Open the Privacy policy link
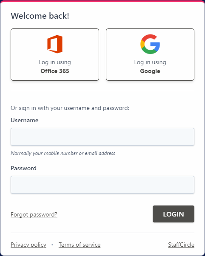Viewport: 205px width, 256px height. click(x=28, y=245)
